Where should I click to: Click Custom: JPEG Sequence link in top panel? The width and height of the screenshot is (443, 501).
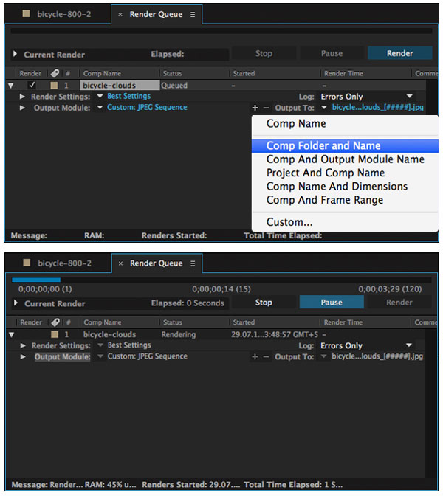(x=147, y=108)
